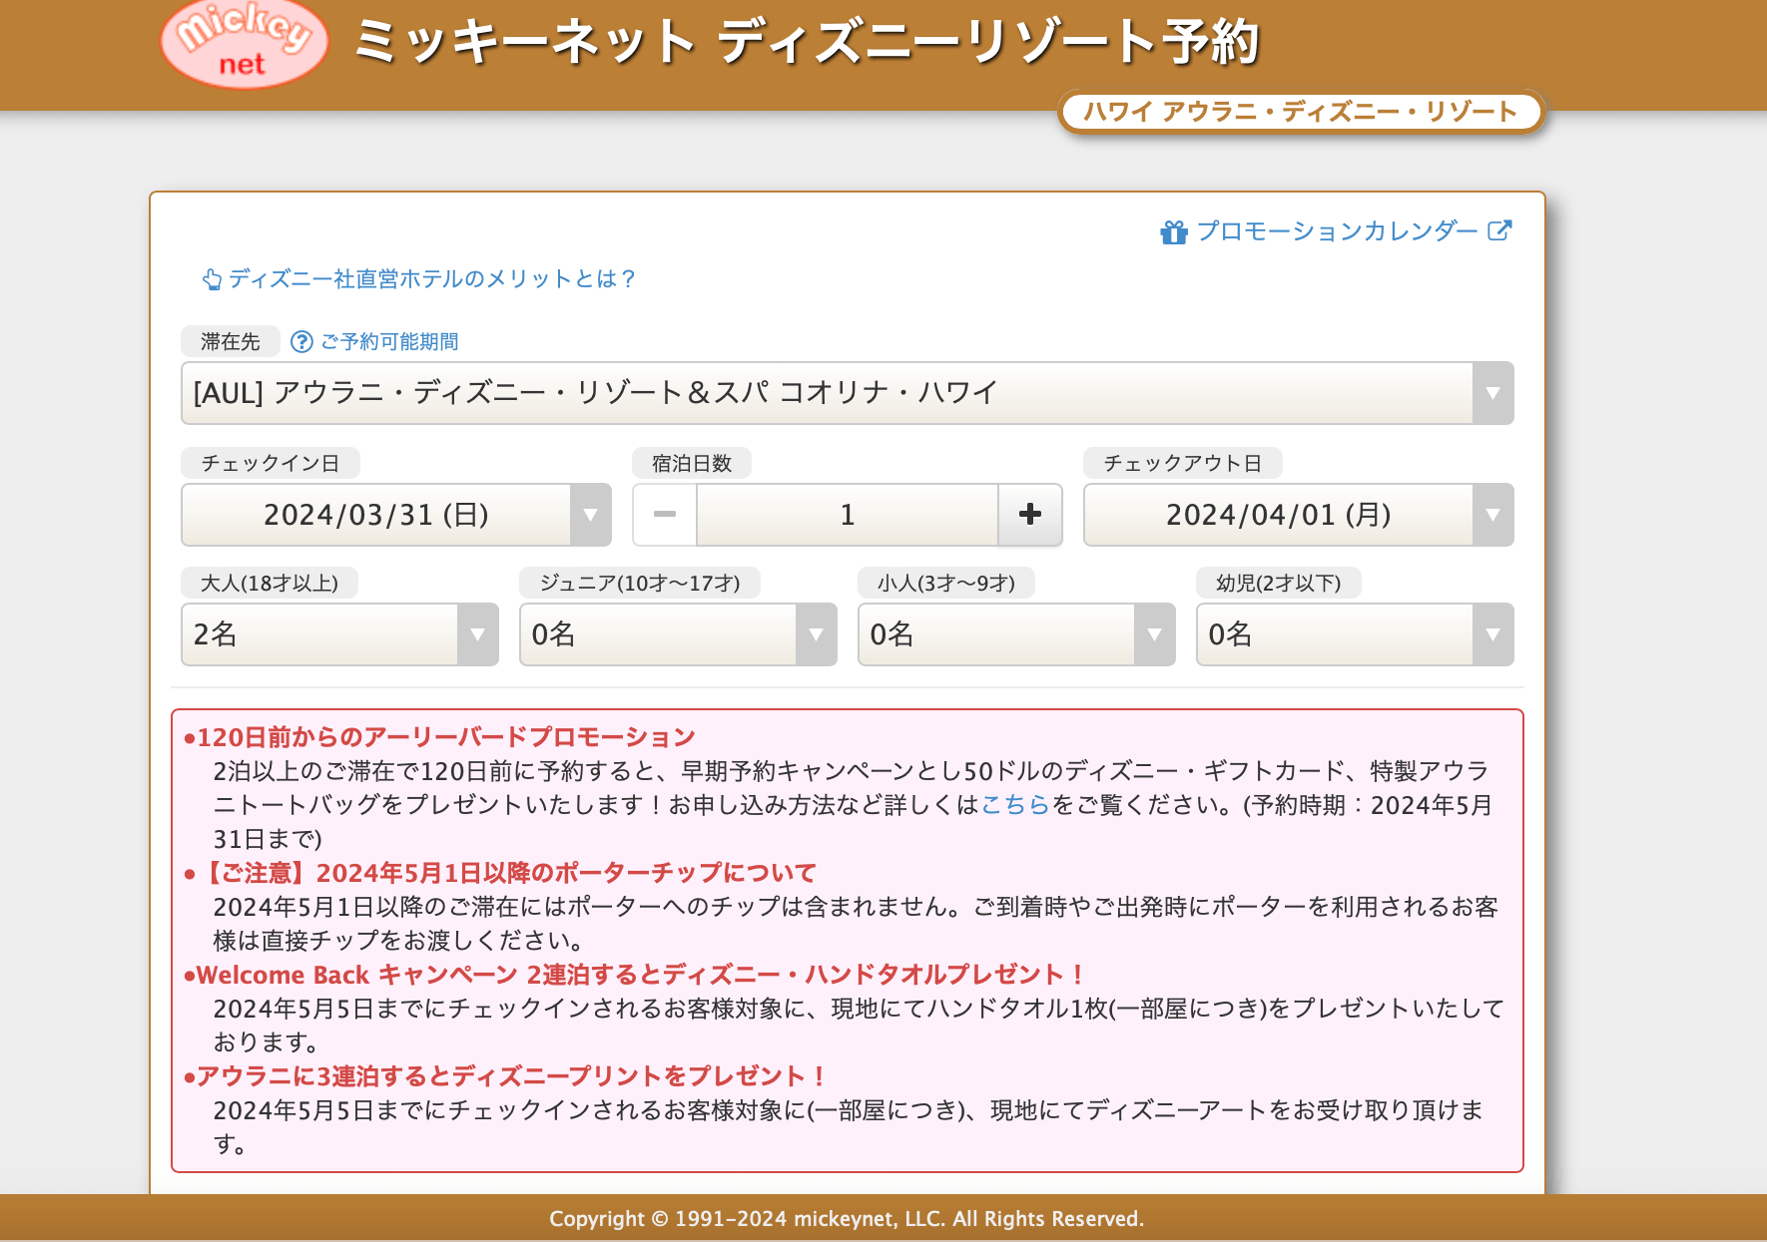
Task: Open the checkout date dropdown 2024/04/01
Action: coord(1298,515)
